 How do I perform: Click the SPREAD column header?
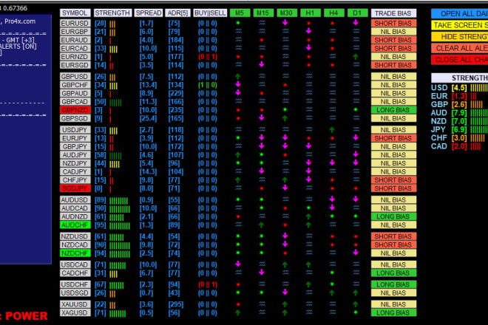click(x=149, y=13)
